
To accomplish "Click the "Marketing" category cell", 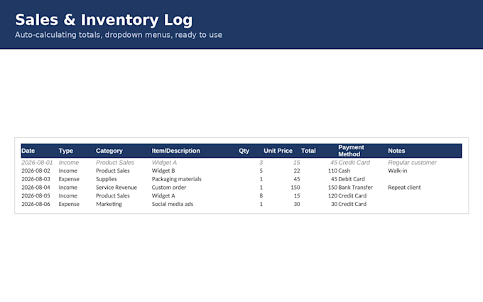I will pyautogui.click(x=109, y=204).
